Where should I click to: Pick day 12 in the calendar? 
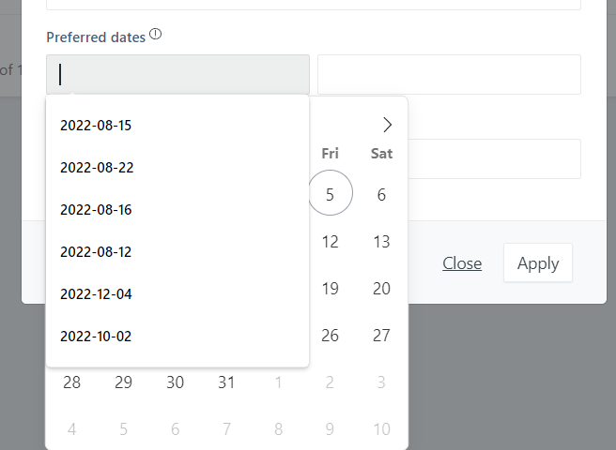(330, 242)
